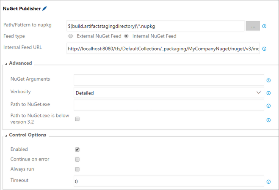Screen dimensions: 279x190
Task: Click the pencil edit icon beside NuGet Publisher
Action: (45, 8)
